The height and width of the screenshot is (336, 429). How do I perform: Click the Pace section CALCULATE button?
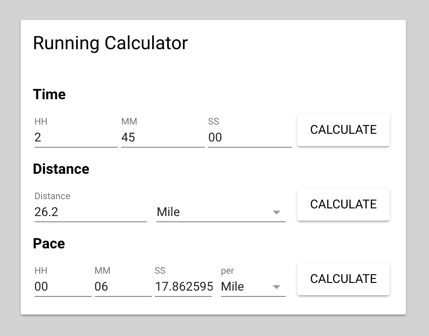point(343,279)
